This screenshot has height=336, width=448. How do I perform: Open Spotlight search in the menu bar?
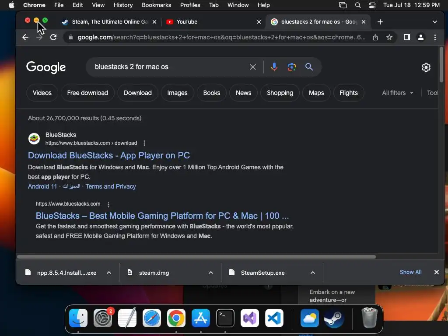(x=357, y=5)
